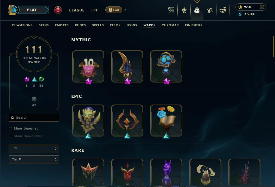Click the vertical scrollbar thumb
The width and height of the screenshot is (275, 187).
tap(273, 46)
